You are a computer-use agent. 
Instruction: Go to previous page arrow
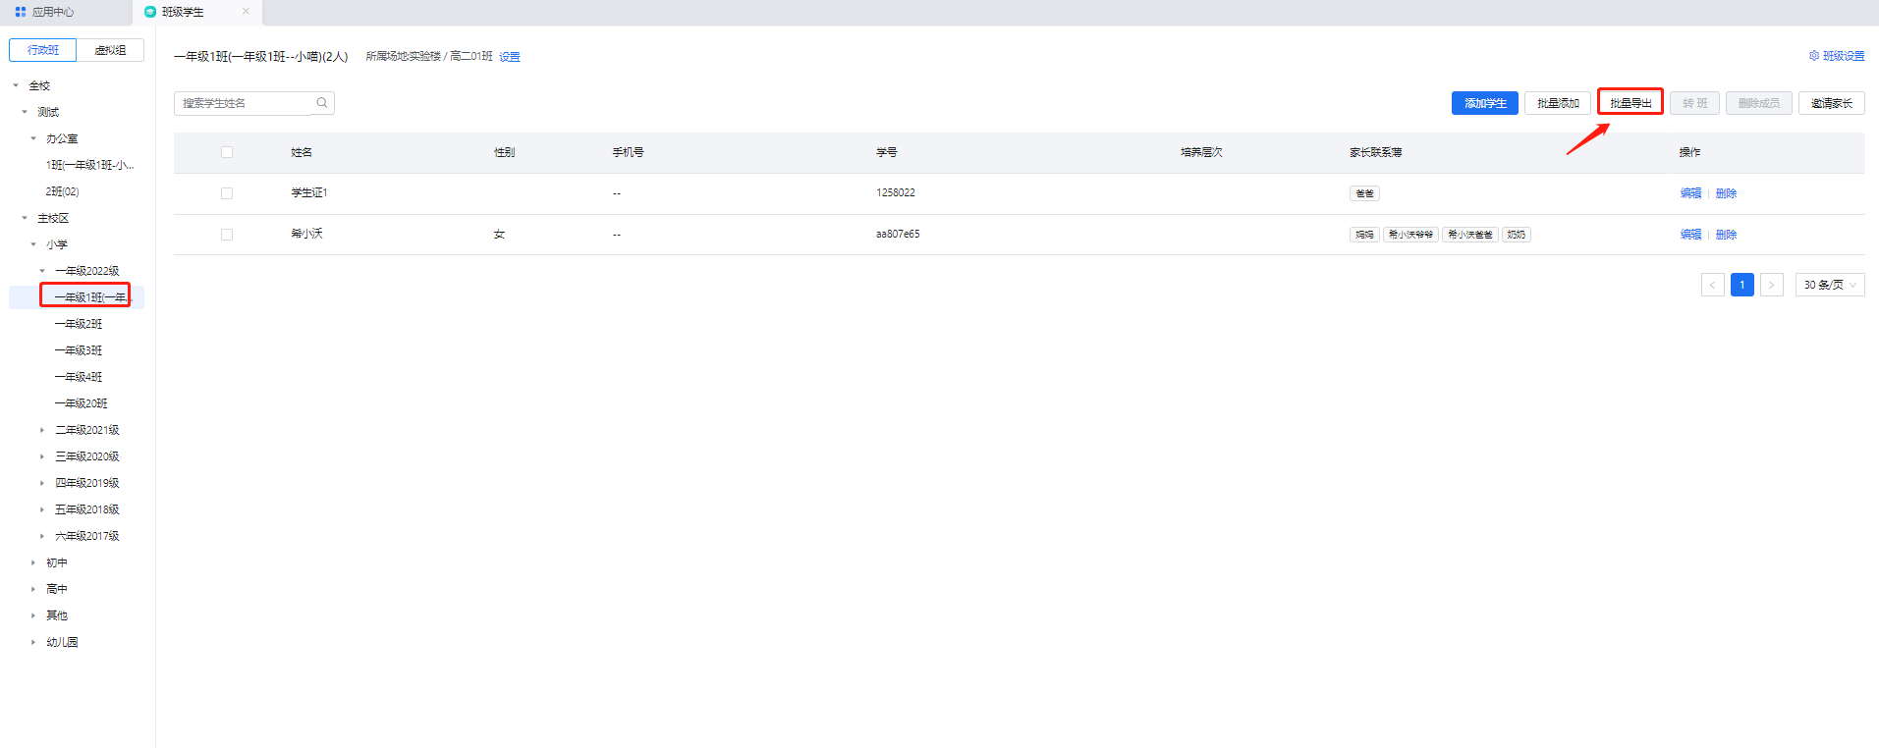(x=1712, y=285)
